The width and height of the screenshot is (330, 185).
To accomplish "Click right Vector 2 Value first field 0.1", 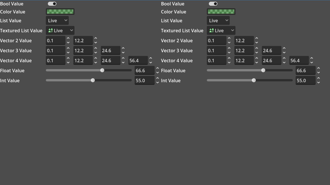I will click(217, 41).
